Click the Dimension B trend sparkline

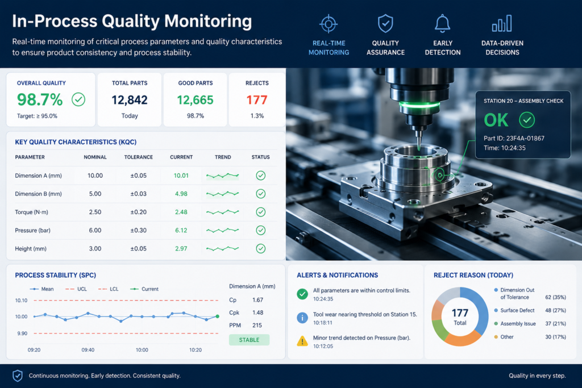[x=222, y=194]
